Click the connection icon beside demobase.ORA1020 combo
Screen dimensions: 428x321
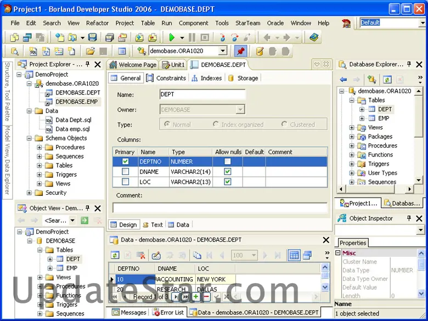(x=142, y=51)
